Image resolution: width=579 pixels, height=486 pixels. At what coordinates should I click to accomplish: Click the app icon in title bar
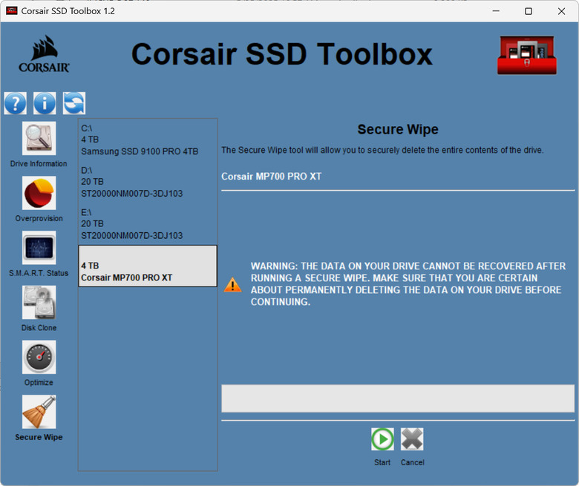tap(12, 10)
